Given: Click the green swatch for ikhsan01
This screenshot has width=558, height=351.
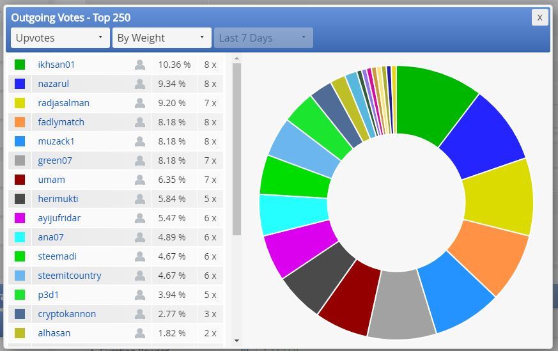Looking at the screenshot, I should tap(20, 65).
